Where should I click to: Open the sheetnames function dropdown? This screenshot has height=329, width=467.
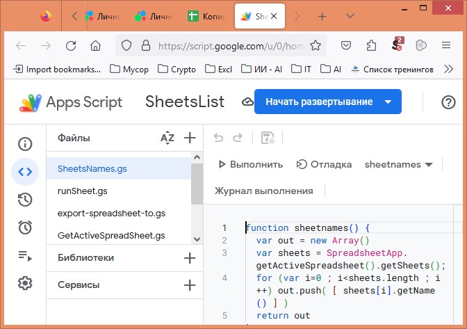pos(398,165)
